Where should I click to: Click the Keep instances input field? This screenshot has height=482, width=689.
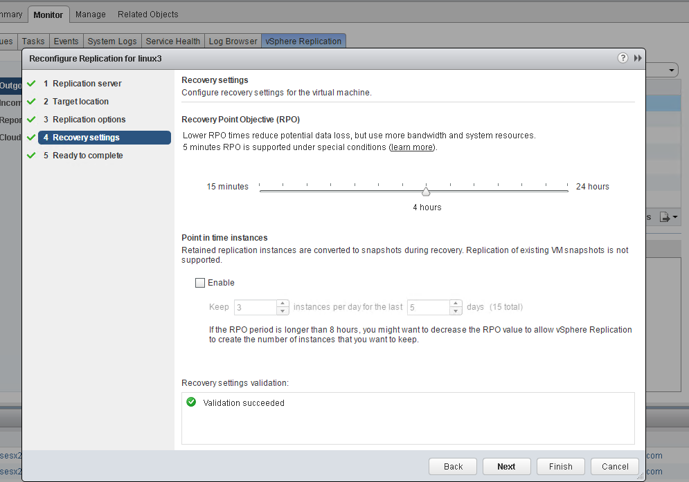click(256, 307)
